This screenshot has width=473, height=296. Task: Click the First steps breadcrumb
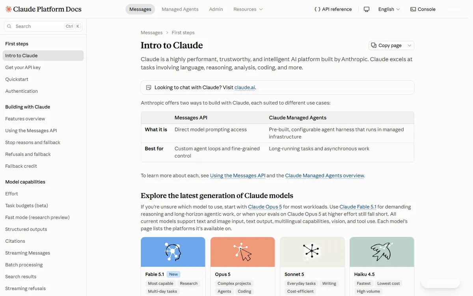[183, 33]
